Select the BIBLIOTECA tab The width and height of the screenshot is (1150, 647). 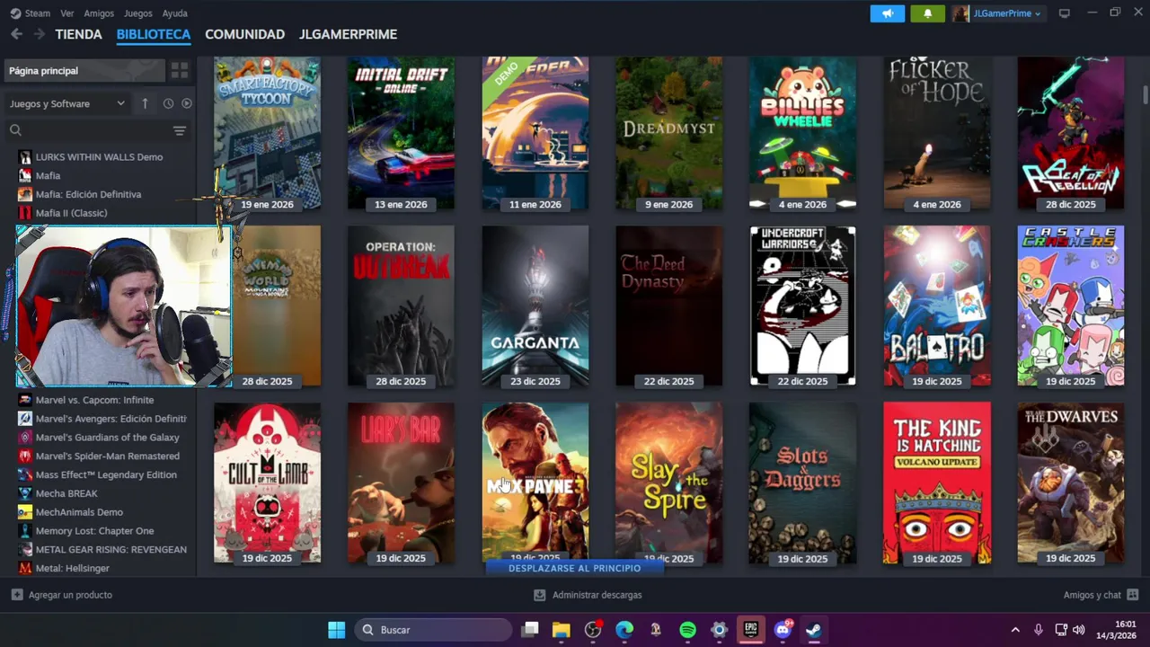[x=154, y=34]
